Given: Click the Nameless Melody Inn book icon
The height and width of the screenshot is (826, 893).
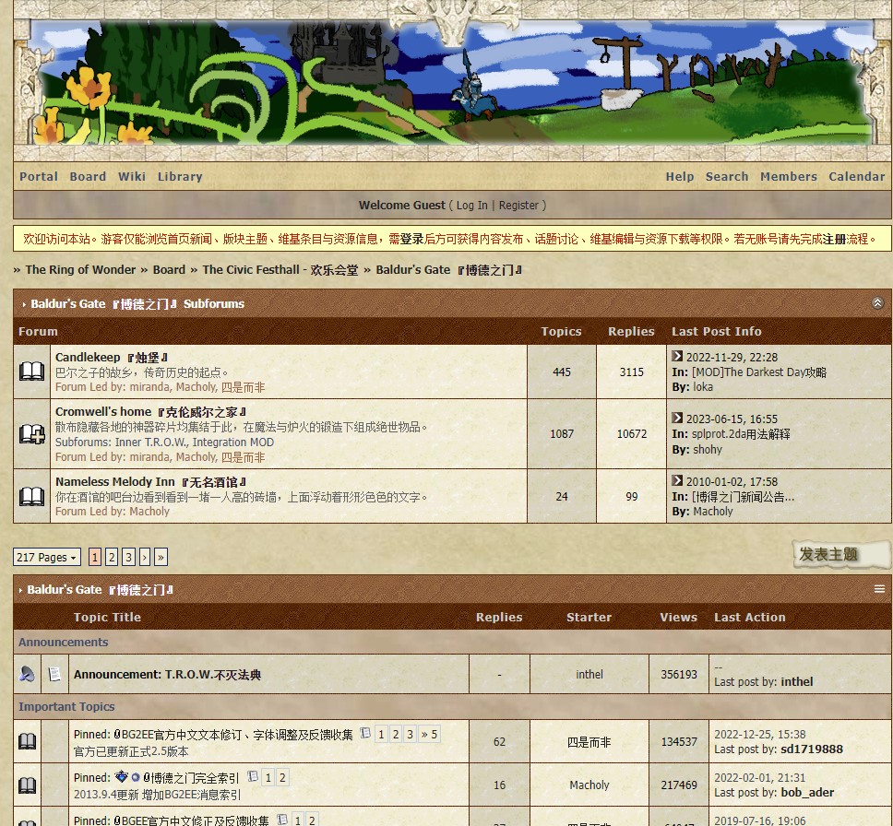Looking at the screenshot, I should point(32,496).
